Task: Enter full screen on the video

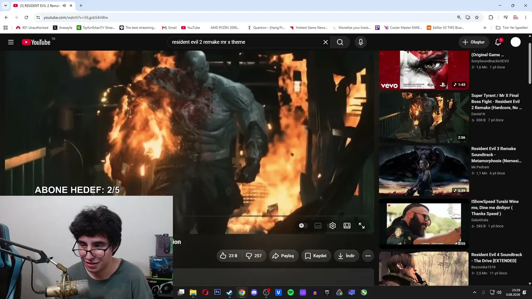Action: (x=362, y=225)
